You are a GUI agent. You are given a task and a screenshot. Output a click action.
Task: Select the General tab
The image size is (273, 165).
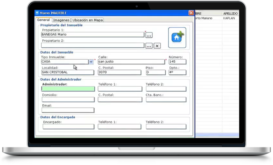tap(43, 20)
